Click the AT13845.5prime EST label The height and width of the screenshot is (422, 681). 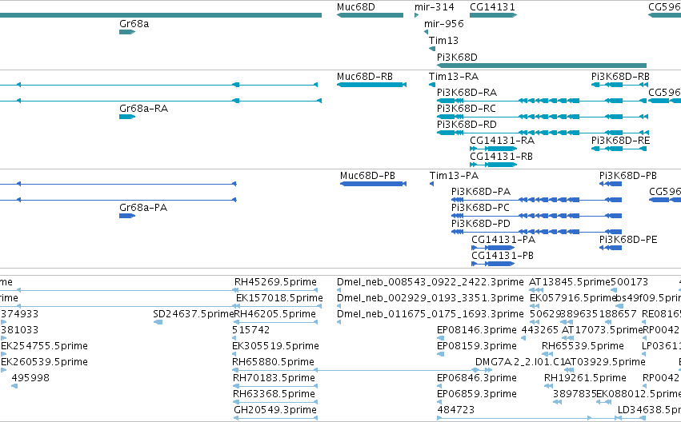pyautogui.click(x=570, y=282)
